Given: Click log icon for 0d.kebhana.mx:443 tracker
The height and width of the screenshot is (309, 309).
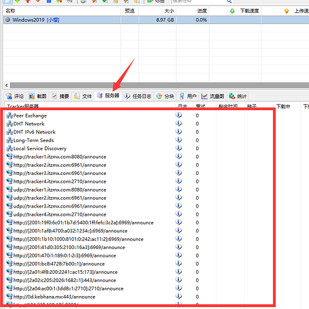Looking at the screenshot, I should point(179,296).
